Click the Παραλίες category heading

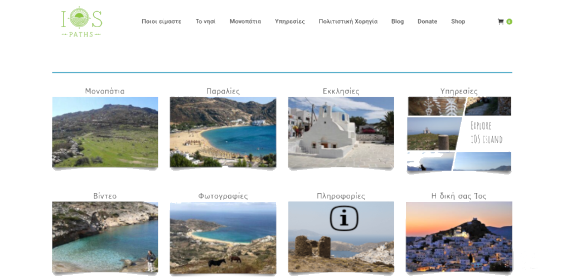pyautogui.click(x=223, y=91)
